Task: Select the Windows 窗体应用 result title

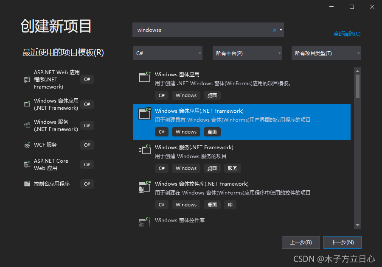Action: (177, 75)
